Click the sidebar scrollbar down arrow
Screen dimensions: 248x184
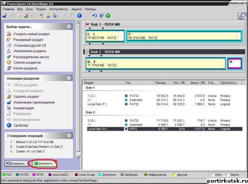78,156
